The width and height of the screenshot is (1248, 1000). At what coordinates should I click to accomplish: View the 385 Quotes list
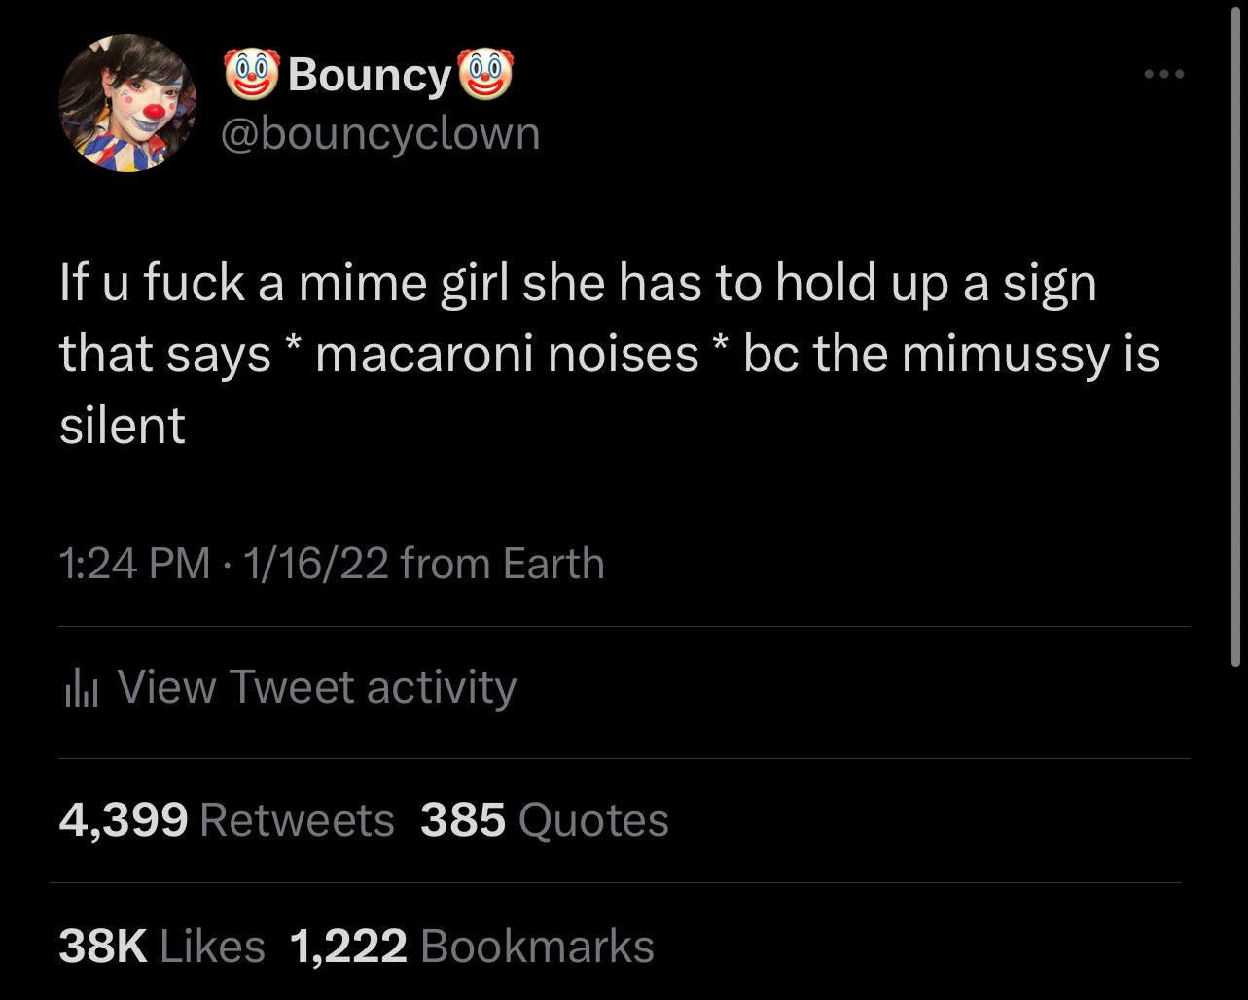pyautogui.click(x=545, y=821)
